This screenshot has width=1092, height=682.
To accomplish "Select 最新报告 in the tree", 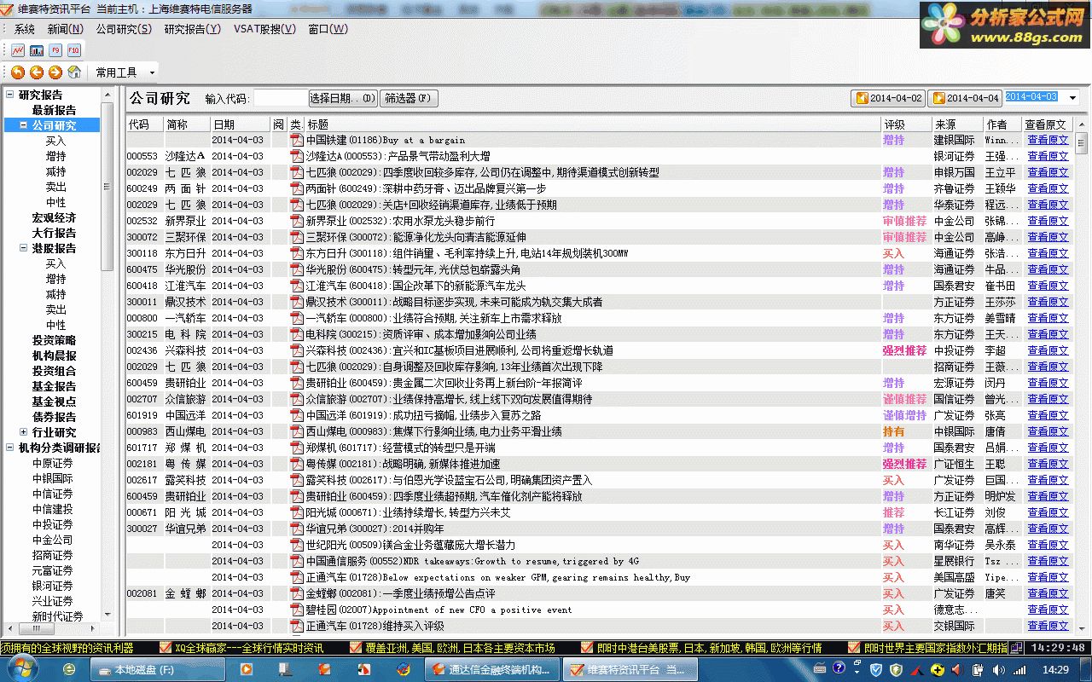I will (54, 110).
